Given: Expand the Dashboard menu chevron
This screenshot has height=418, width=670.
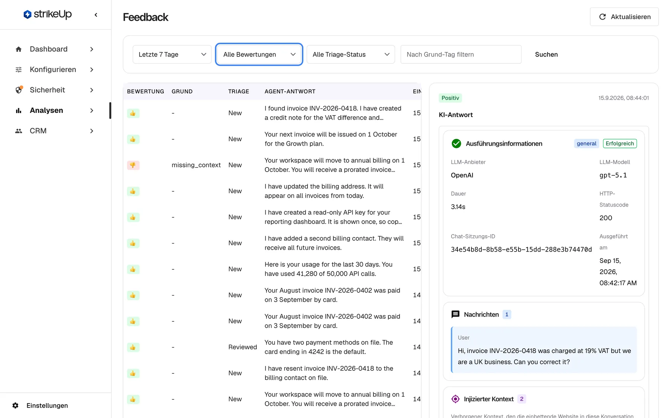Looking at the screenshot, I should [92, 49].
